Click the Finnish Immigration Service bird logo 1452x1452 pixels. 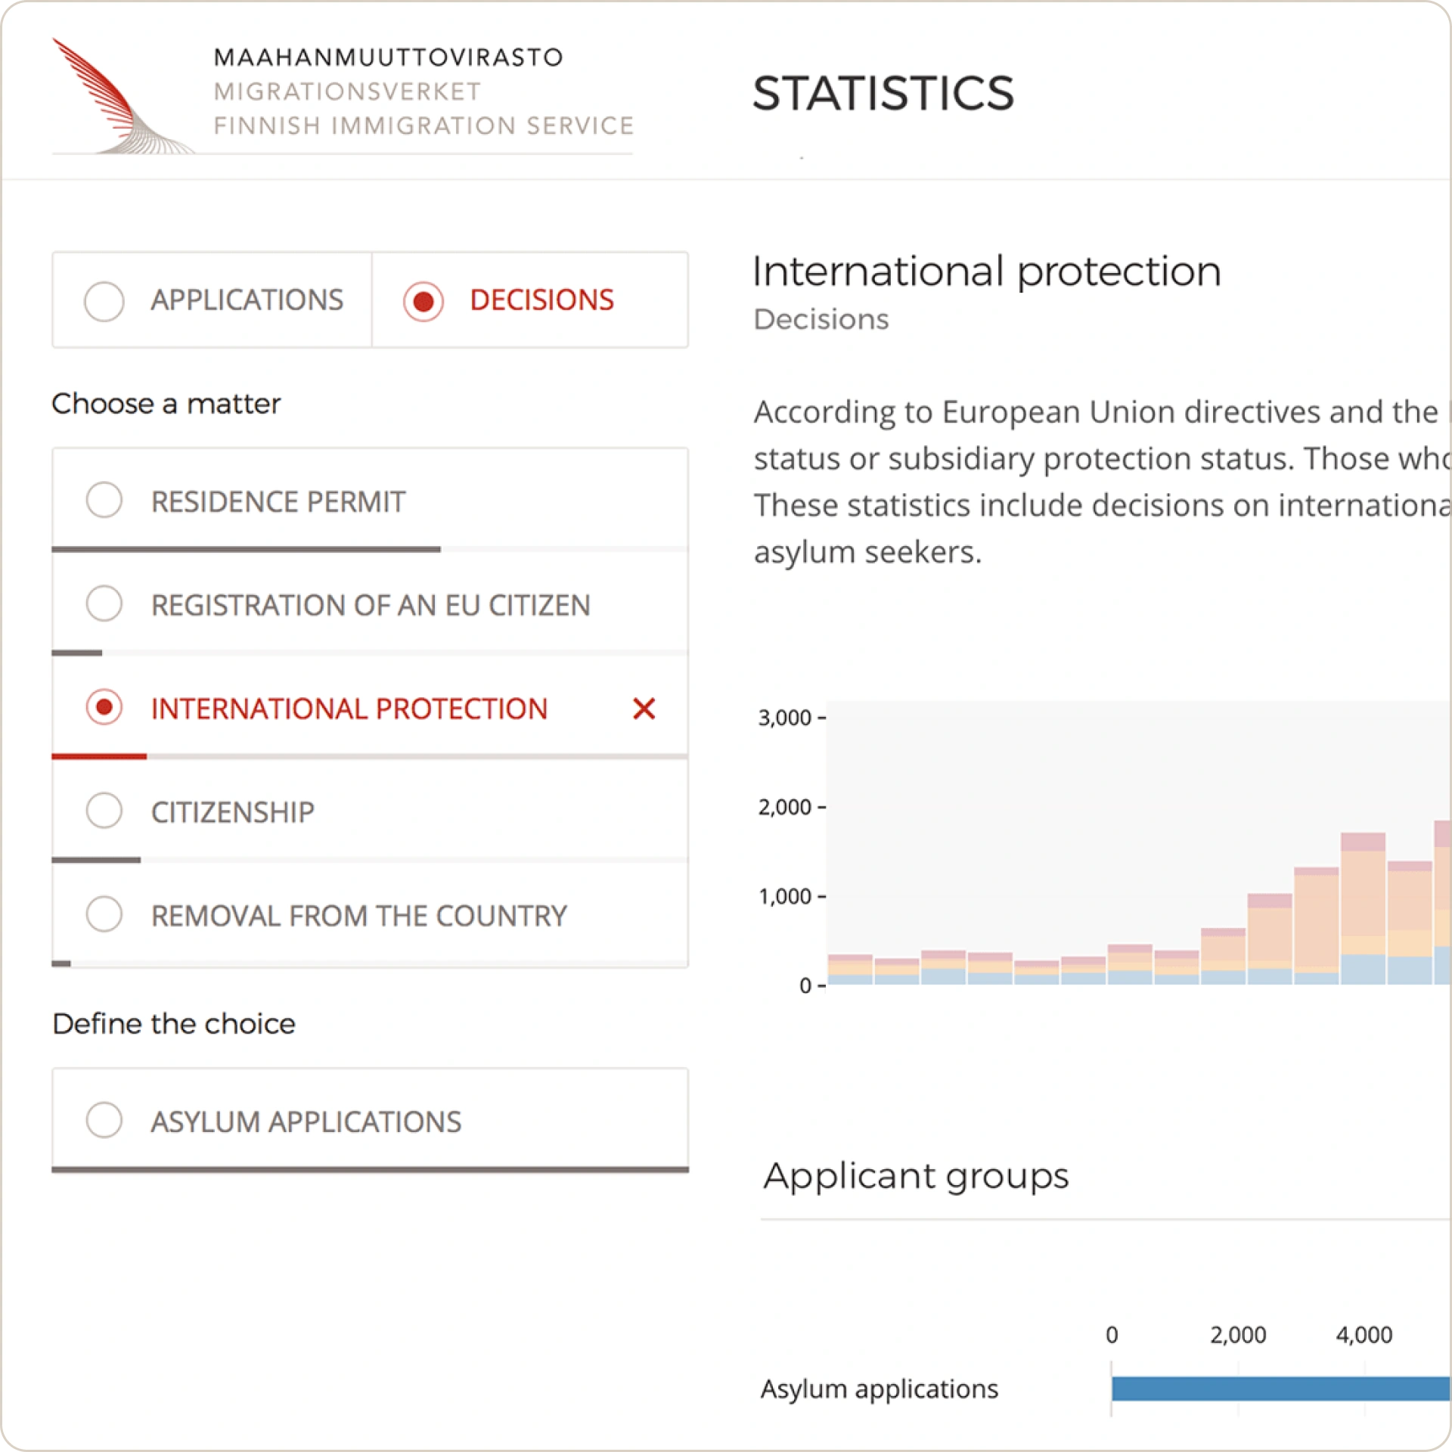121,98
